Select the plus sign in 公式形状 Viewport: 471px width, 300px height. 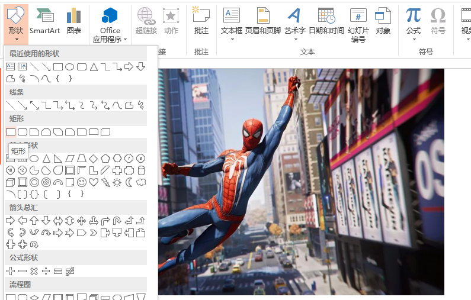point(11,271)
